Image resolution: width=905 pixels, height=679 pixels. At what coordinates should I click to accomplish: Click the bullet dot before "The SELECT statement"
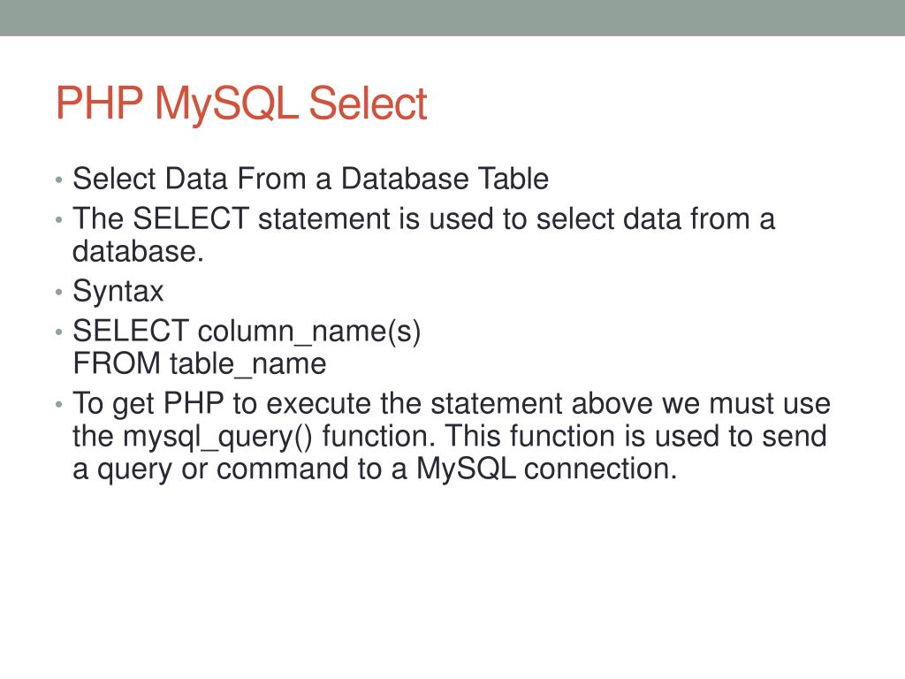[57, 221]
